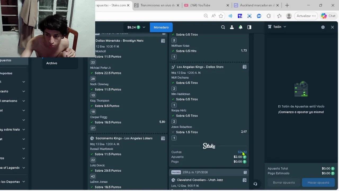Click the browser profile avatar

tap(289, 16)
